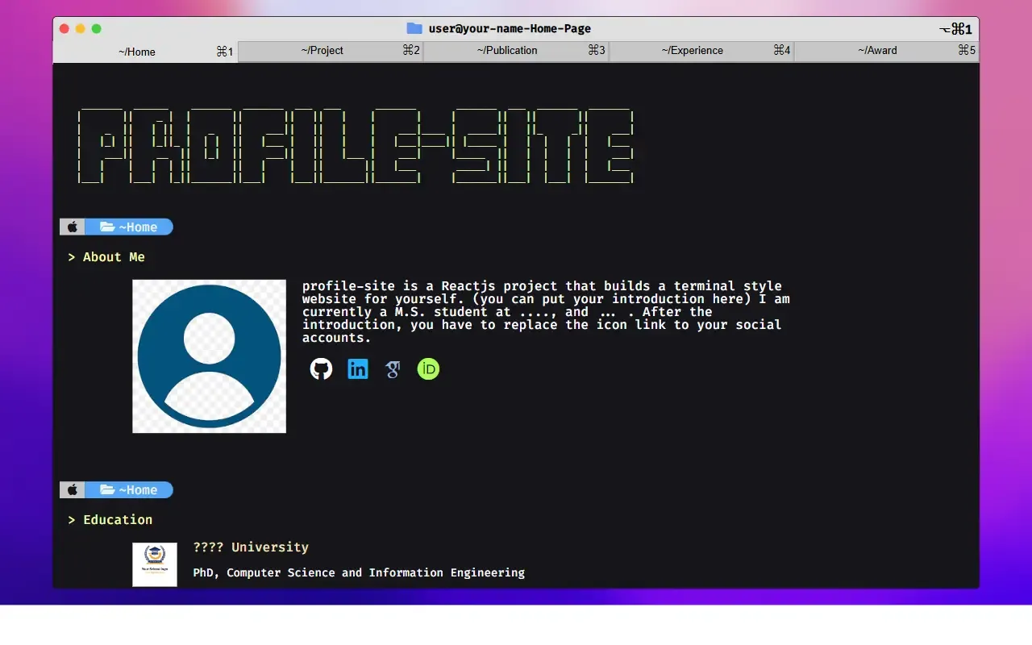Select the ~/Award tab
1032x645 pixels.
click(x=887, y=51)
